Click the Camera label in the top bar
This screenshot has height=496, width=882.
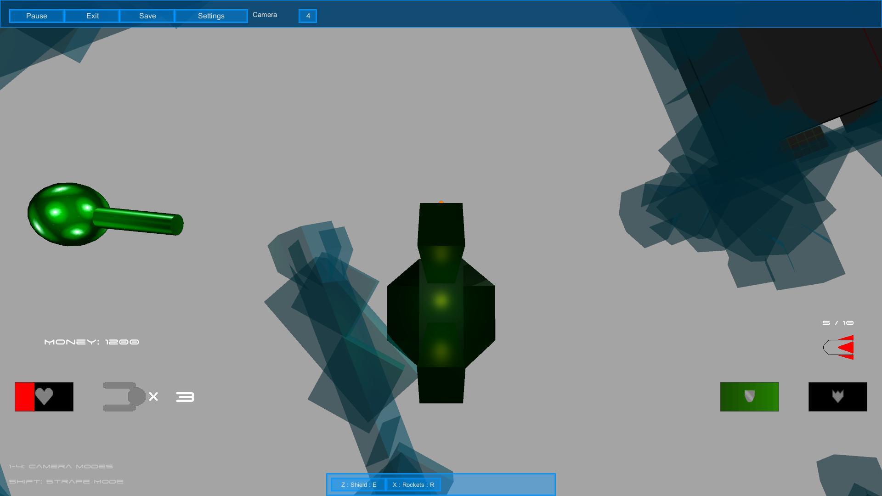coord(265,15)
